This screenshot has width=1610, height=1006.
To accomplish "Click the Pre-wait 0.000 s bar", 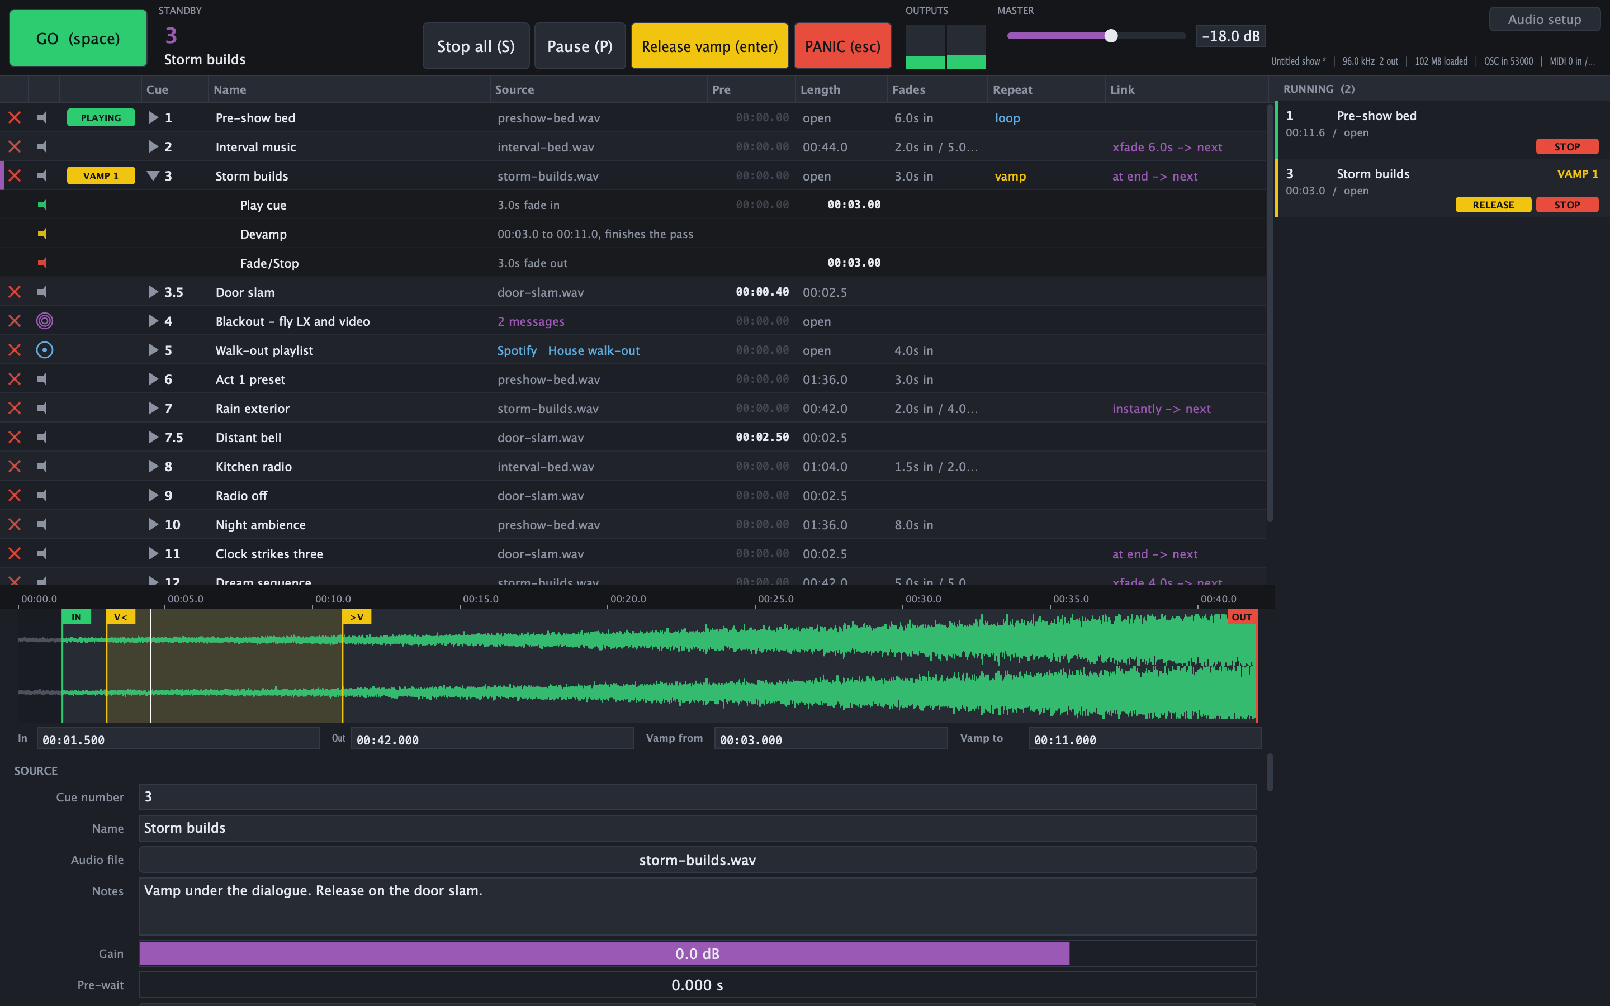I will tap(697, 985).
